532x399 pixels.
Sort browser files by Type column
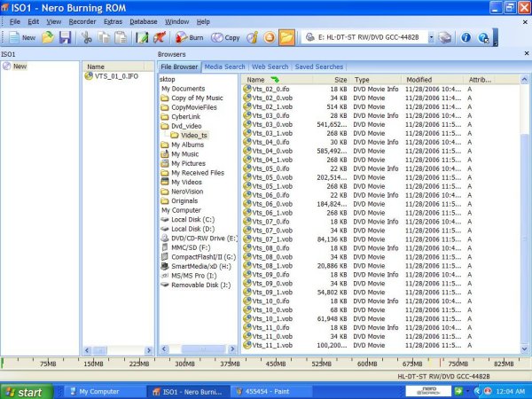click(x=376, y=80)
